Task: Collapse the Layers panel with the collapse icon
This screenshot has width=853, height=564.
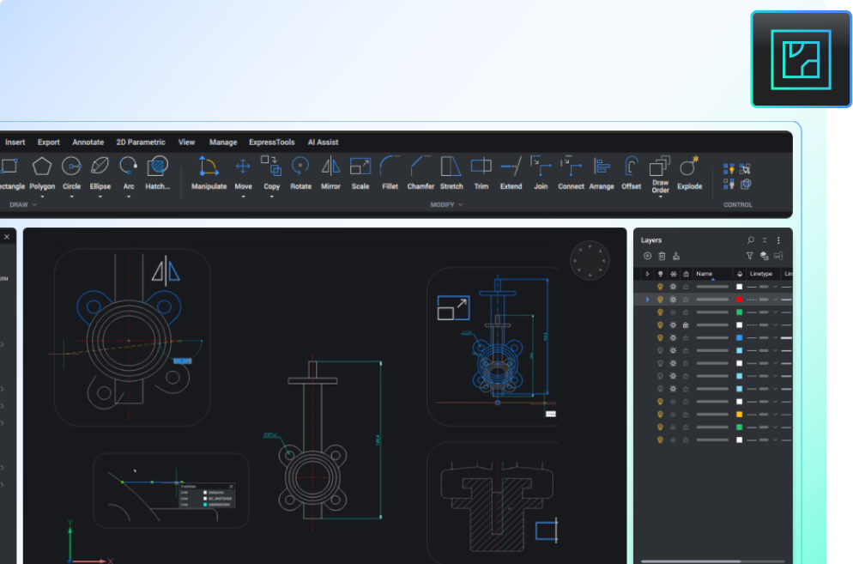Action: pyautogui.click(x=765, y=240)
